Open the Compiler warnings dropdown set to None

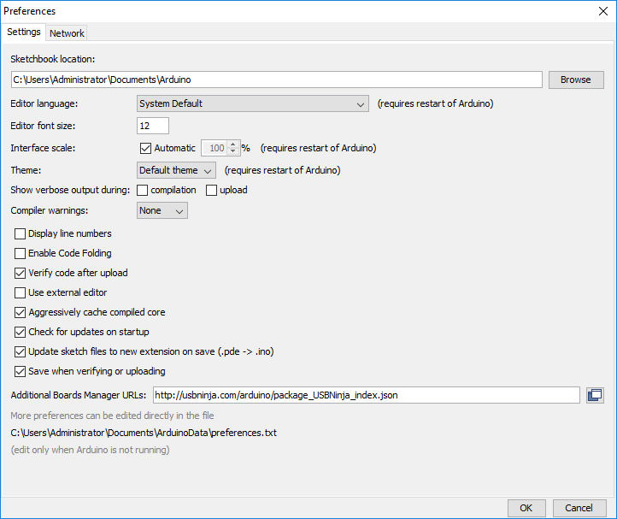pyautogui.click(x=162, y=210)
